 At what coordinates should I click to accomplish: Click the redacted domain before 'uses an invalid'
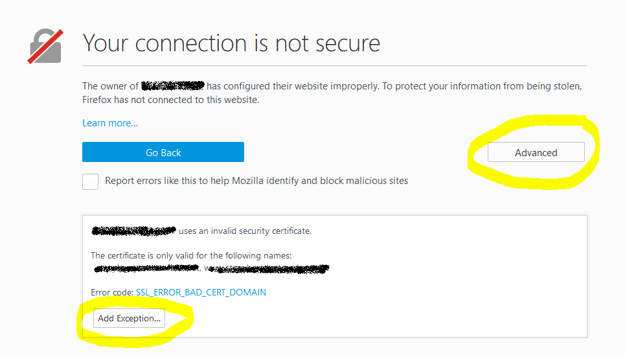[133, 231]
